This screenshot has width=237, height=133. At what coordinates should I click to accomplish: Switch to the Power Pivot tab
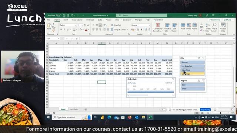coord(158,20)
